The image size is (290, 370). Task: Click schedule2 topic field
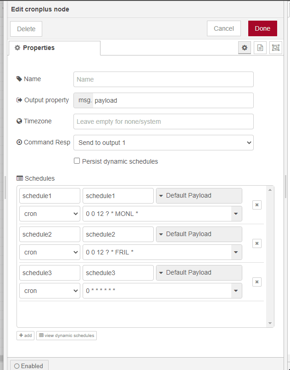pos(118,234)
